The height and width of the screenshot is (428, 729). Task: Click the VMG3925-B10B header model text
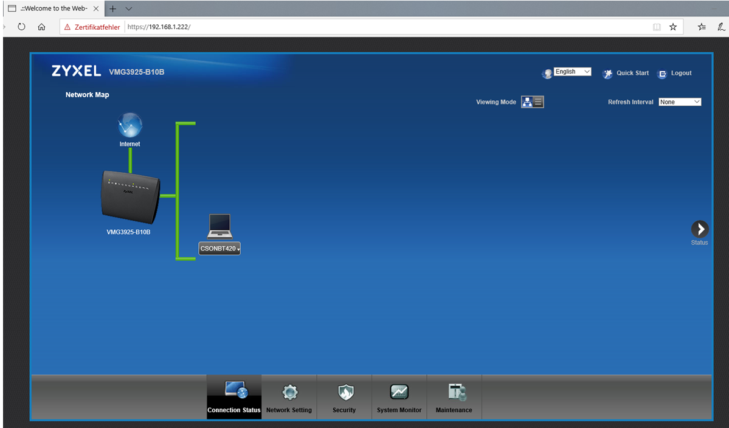tap(137, 72)
